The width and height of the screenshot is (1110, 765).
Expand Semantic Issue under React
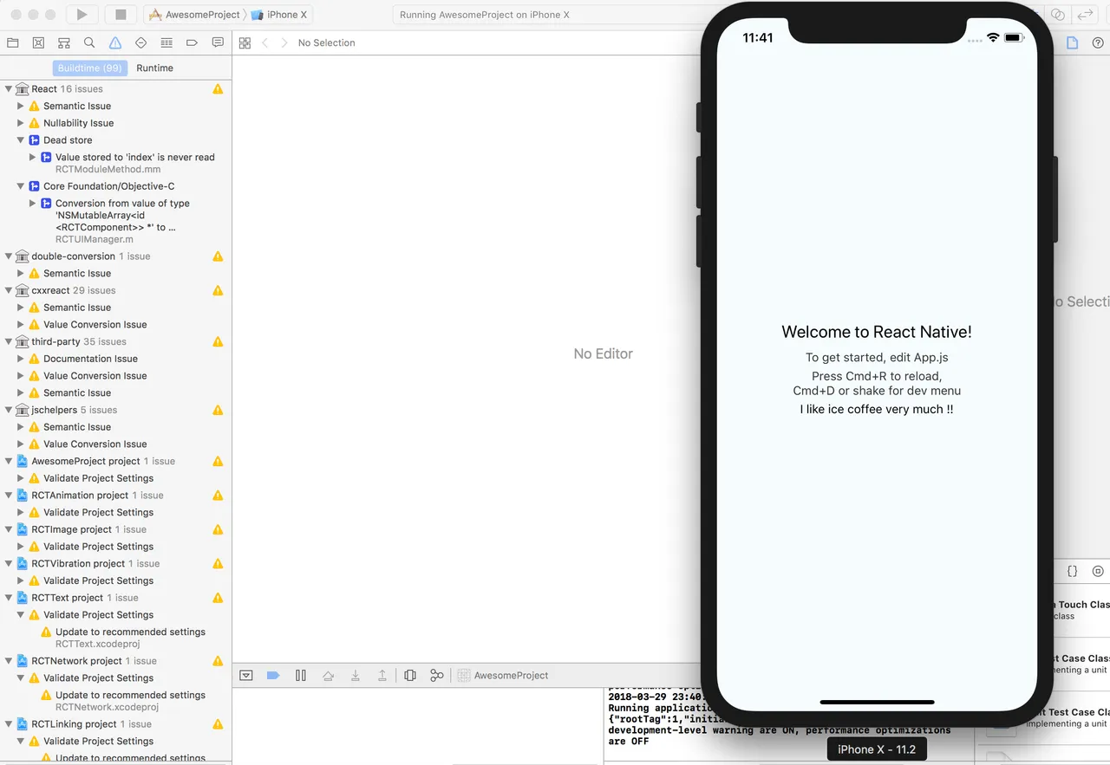[x=21, y=106]
